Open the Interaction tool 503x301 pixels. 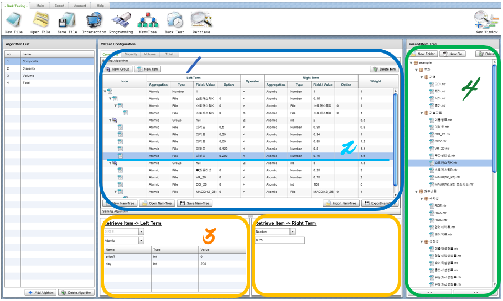[x=94, y=20]
